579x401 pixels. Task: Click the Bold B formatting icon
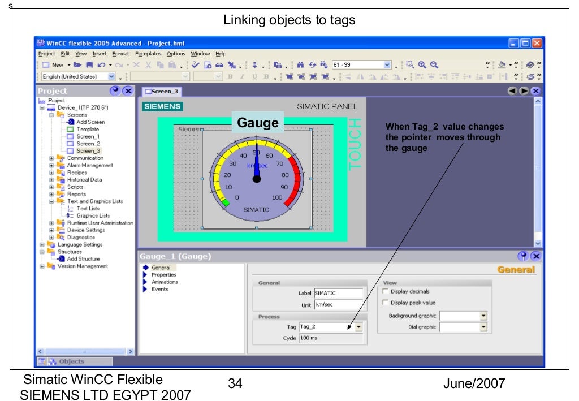[231, 76]
